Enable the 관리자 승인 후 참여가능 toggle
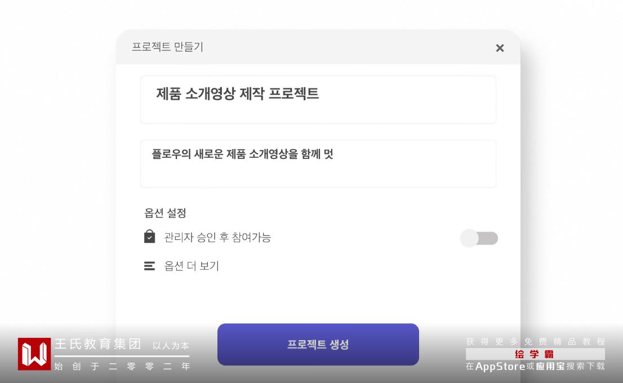623x383 pixels. point(479,238)
